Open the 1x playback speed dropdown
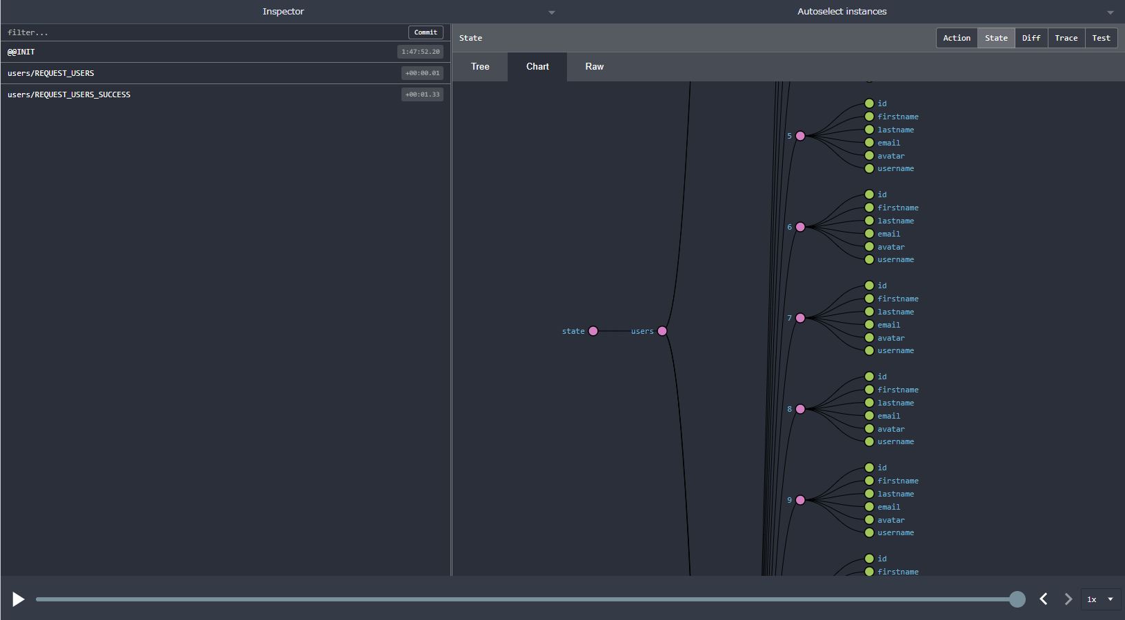Viewport: 1125px width, 620px height. point(1100,599)
